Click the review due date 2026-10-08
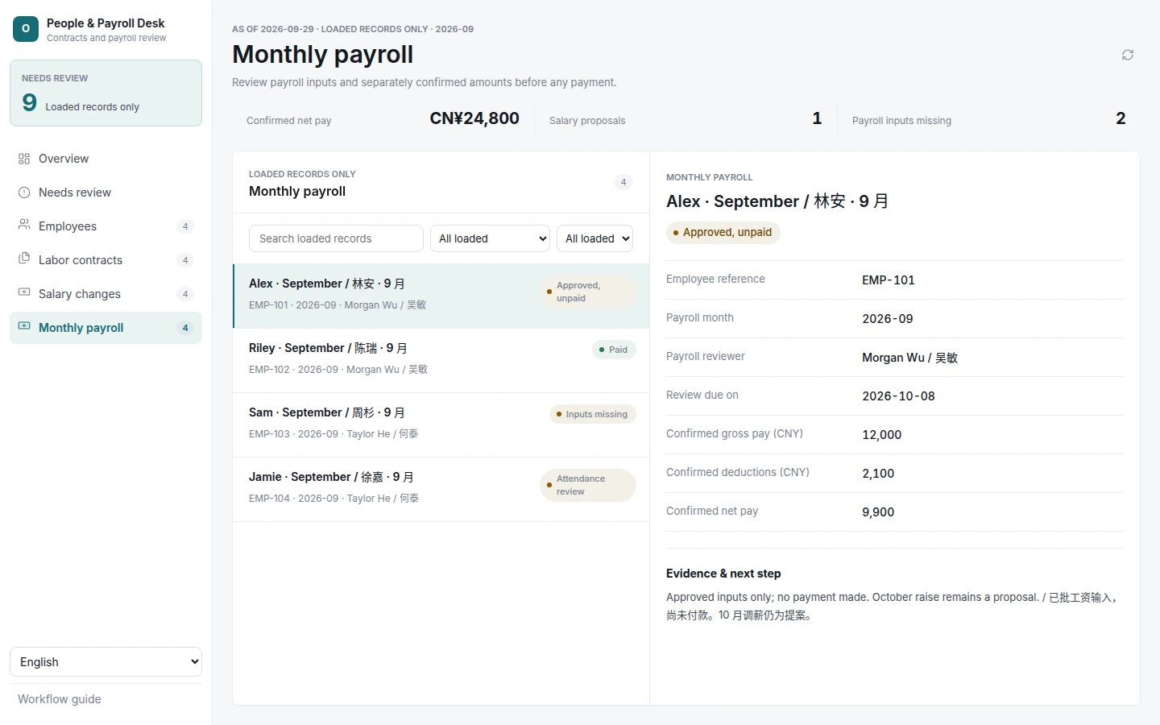The height and width of the screenshot is (725, 1160). (899, 396)
